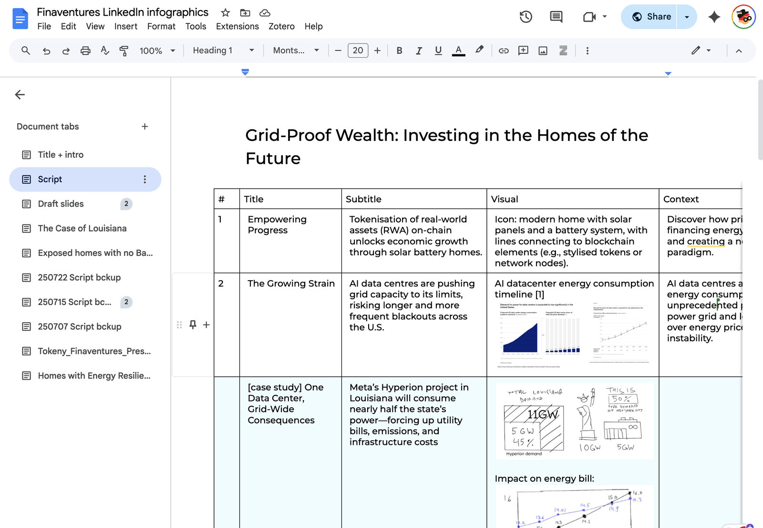Open the Insert menu

coord(126,26)
